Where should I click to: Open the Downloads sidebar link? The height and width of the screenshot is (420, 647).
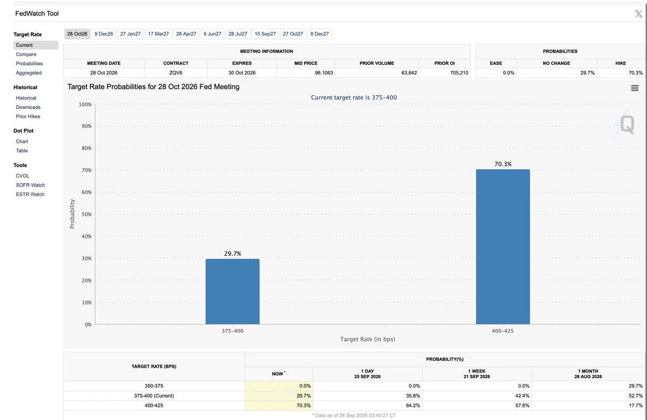coord(28,107)
